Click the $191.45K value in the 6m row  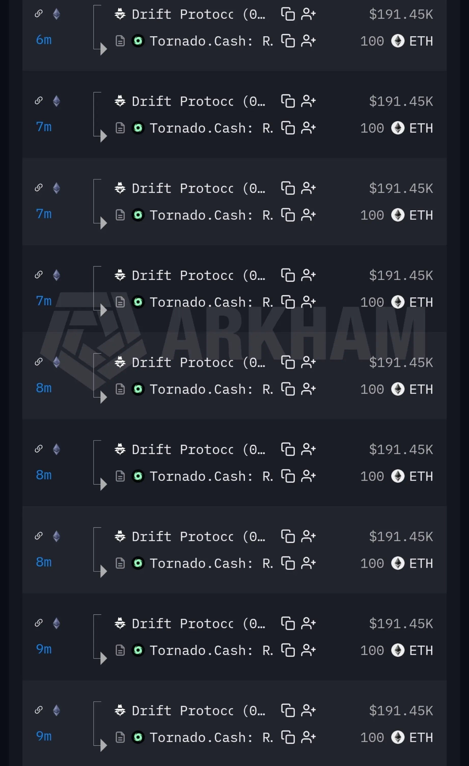pyautogui.click(x=401, y=14)
